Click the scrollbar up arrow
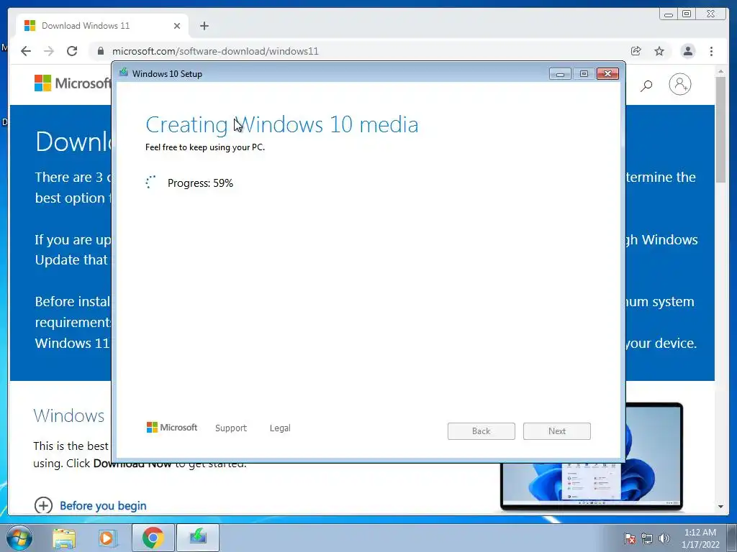 pos(720,71)
